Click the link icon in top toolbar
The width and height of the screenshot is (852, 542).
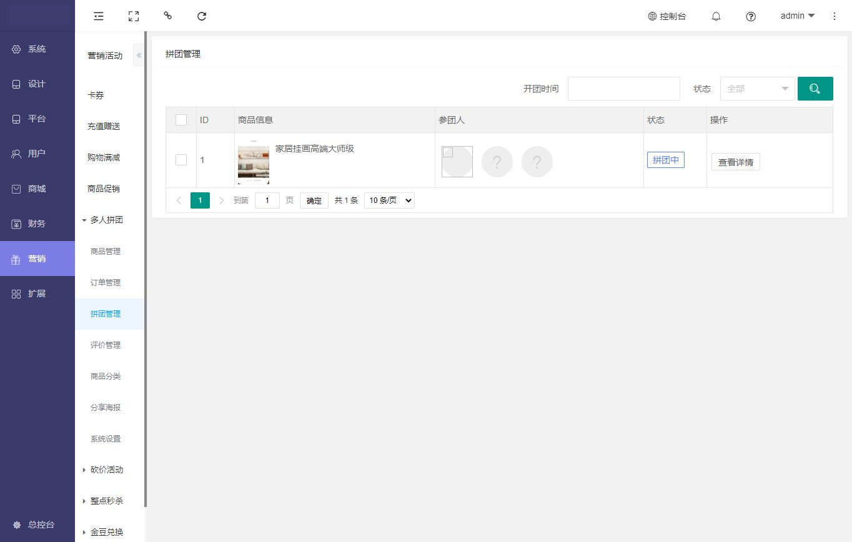click(x=167, y=16)
